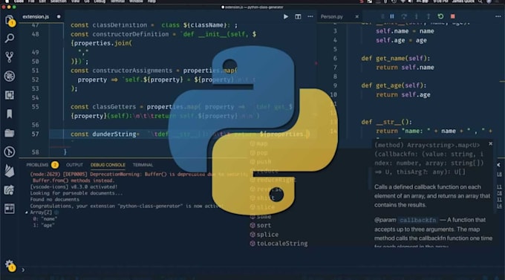Image resolution: width=505 pixels, height=280 pixels.
Task: Click line number 57 in extension.js gutter
Action: (x=35, y=134)
